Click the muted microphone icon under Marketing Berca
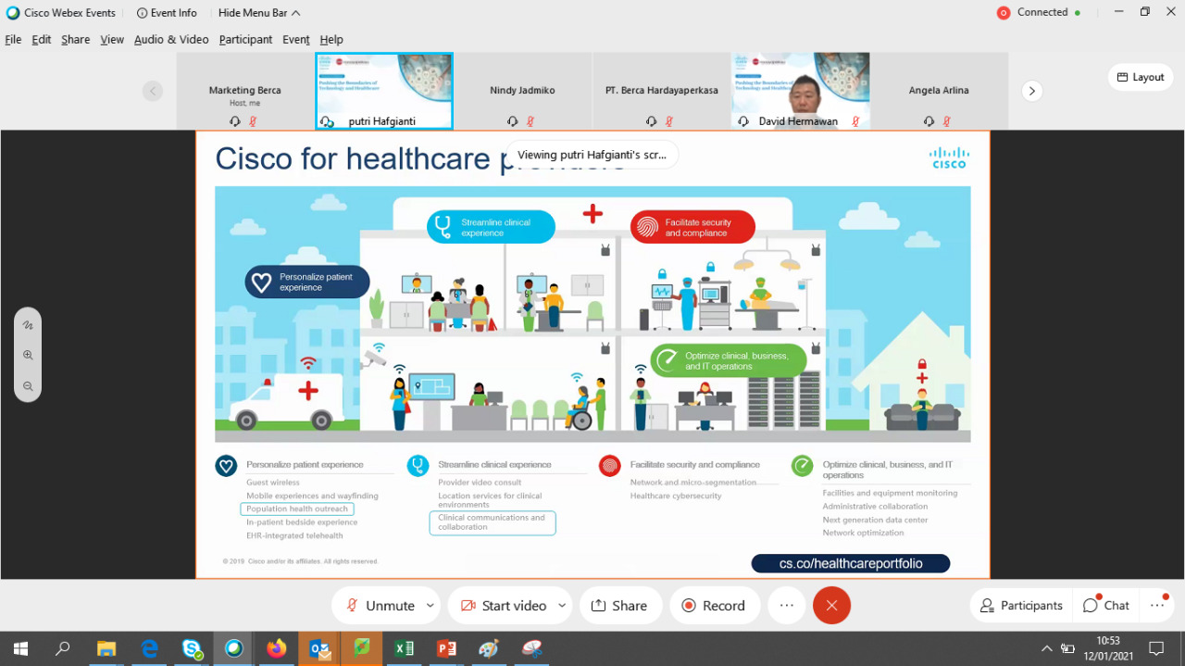1185x666 pixels. coord(253,121)
